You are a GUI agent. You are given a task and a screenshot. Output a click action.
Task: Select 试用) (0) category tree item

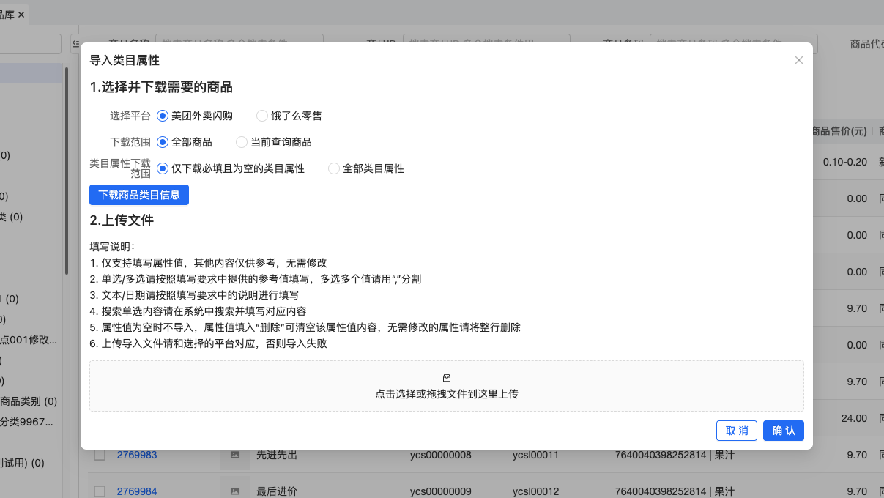(x=23, y=463)
